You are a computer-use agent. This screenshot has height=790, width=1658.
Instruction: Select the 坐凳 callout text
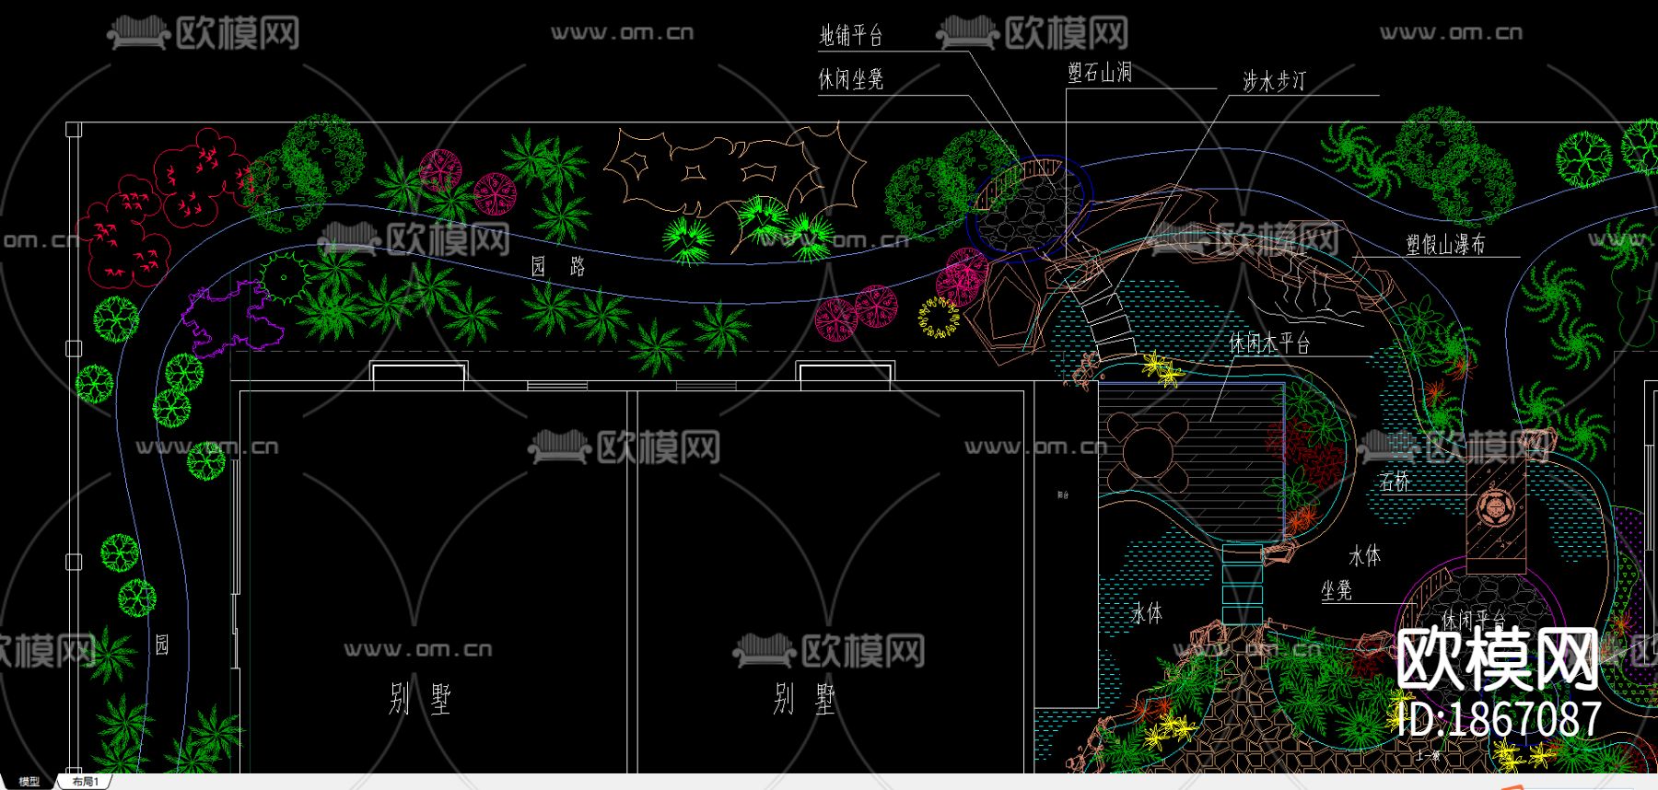click(x=1337, y=590)
